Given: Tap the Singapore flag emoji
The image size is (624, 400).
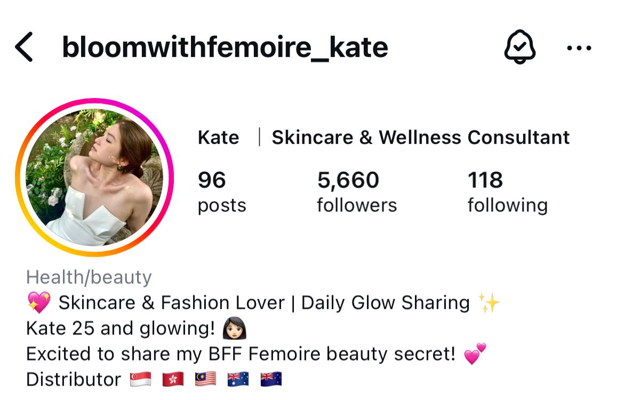Looking at the screenshot, I should click(x=141, y=379).
